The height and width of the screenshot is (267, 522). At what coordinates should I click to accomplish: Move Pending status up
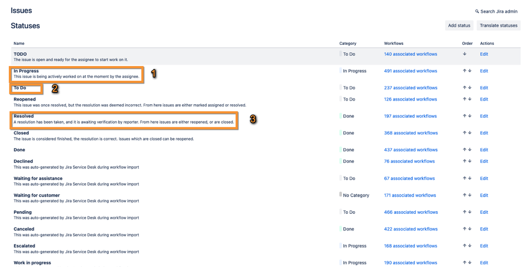click(465, 212)
